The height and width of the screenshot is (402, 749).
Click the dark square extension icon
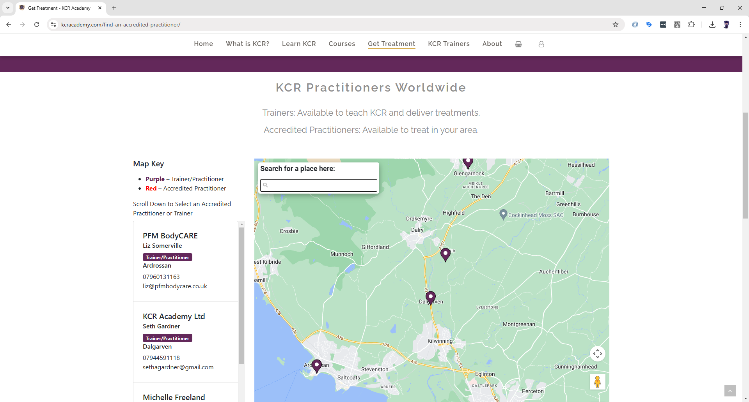663,25
